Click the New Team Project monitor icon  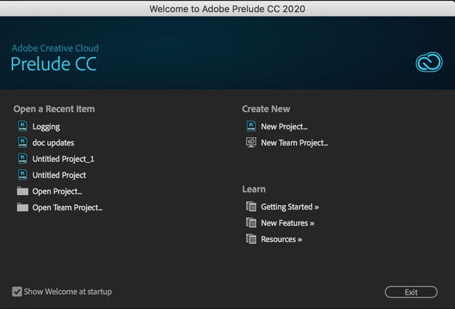pyautogui.click(x=252, y=142)
